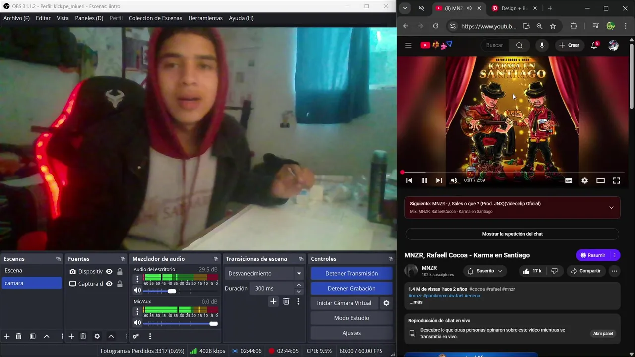The width and height of the screenshot is (635, 357).
Task: Pause the YouTube video
Action: [x=424, y=180]
